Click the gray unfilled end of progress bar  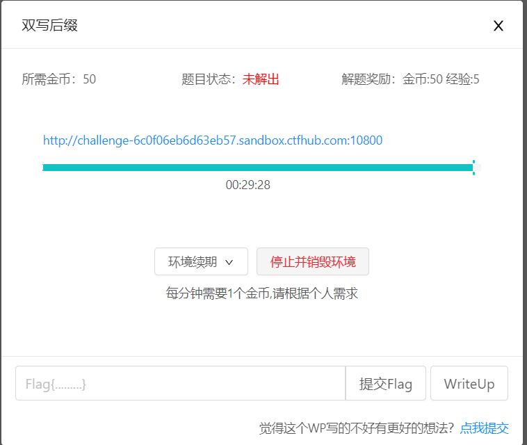(478, 168)
